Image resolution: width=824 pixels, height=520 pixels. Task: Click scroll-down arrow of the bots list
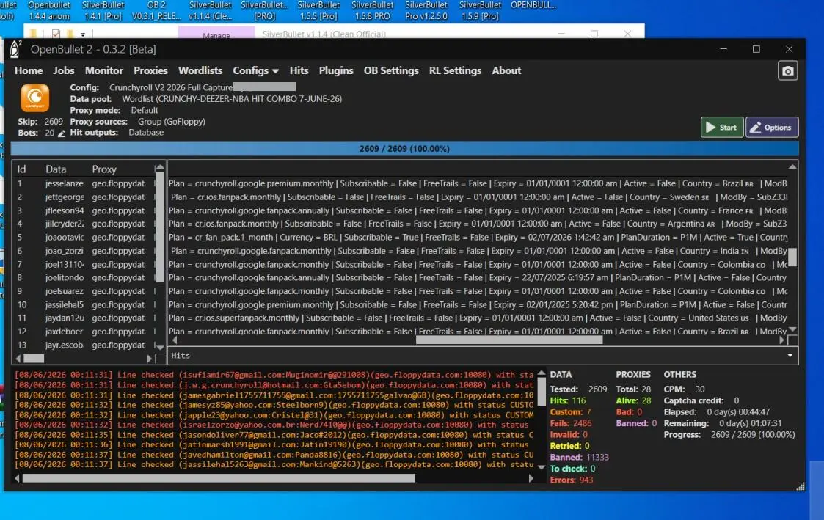[160, 347]
